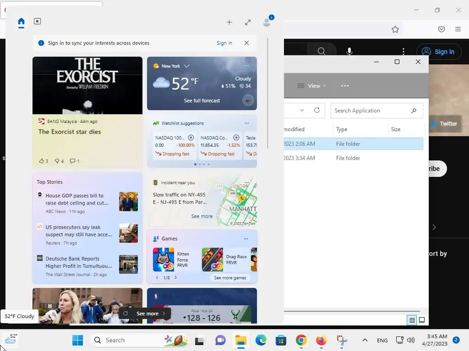Open Deutsche Bank Reports story
This screenshot has width=469, height=351.
pos(87,266)
